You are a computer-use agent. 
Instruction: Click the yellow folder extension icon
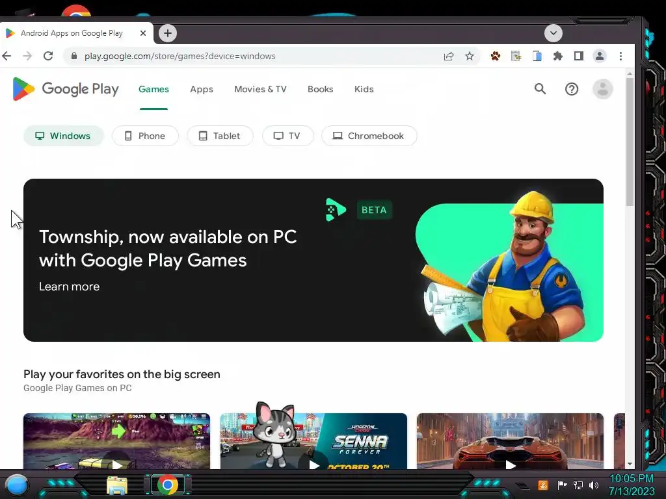516,56
